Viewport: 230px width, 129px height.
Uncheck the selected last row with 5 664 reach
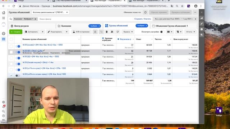(11, 76)
